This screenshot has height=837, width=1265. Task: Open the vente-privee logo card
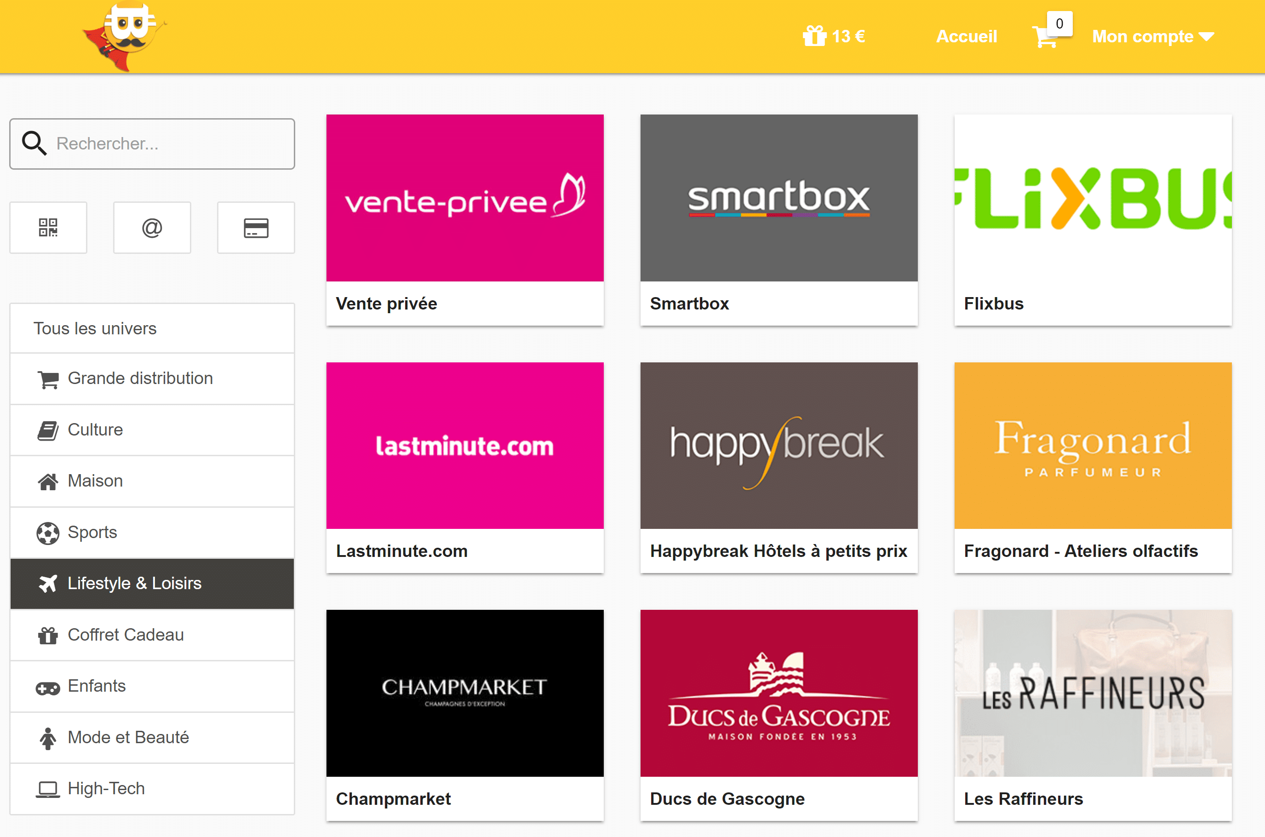(x=465, y=197)
